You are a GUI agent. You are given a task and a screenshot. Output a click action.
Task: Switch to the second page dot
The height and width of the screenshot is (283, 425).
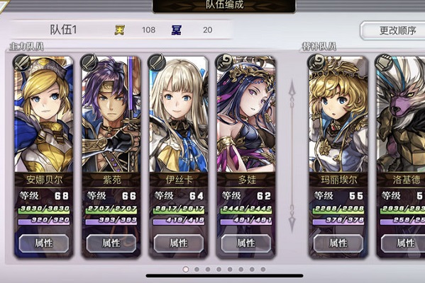(x=197, y=270)
